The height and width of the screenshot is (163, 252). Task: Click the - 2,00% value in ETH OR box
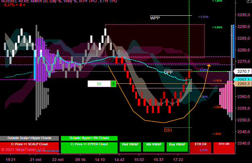point(203,150)
